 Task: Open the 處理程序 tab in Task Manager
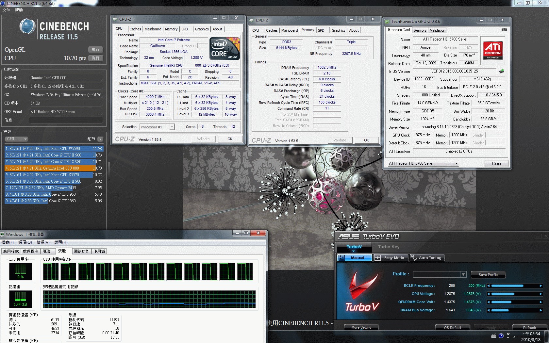(x=31, y=252)
